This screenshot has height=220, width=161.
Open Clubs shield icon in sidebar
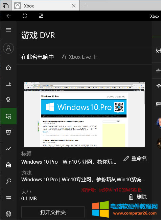click(8, 132)
